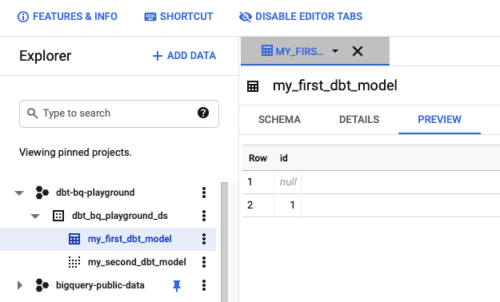This screenshot has height=302, width=500.
Task: Click bigquery-public-data project name
Action: [100, 285]
